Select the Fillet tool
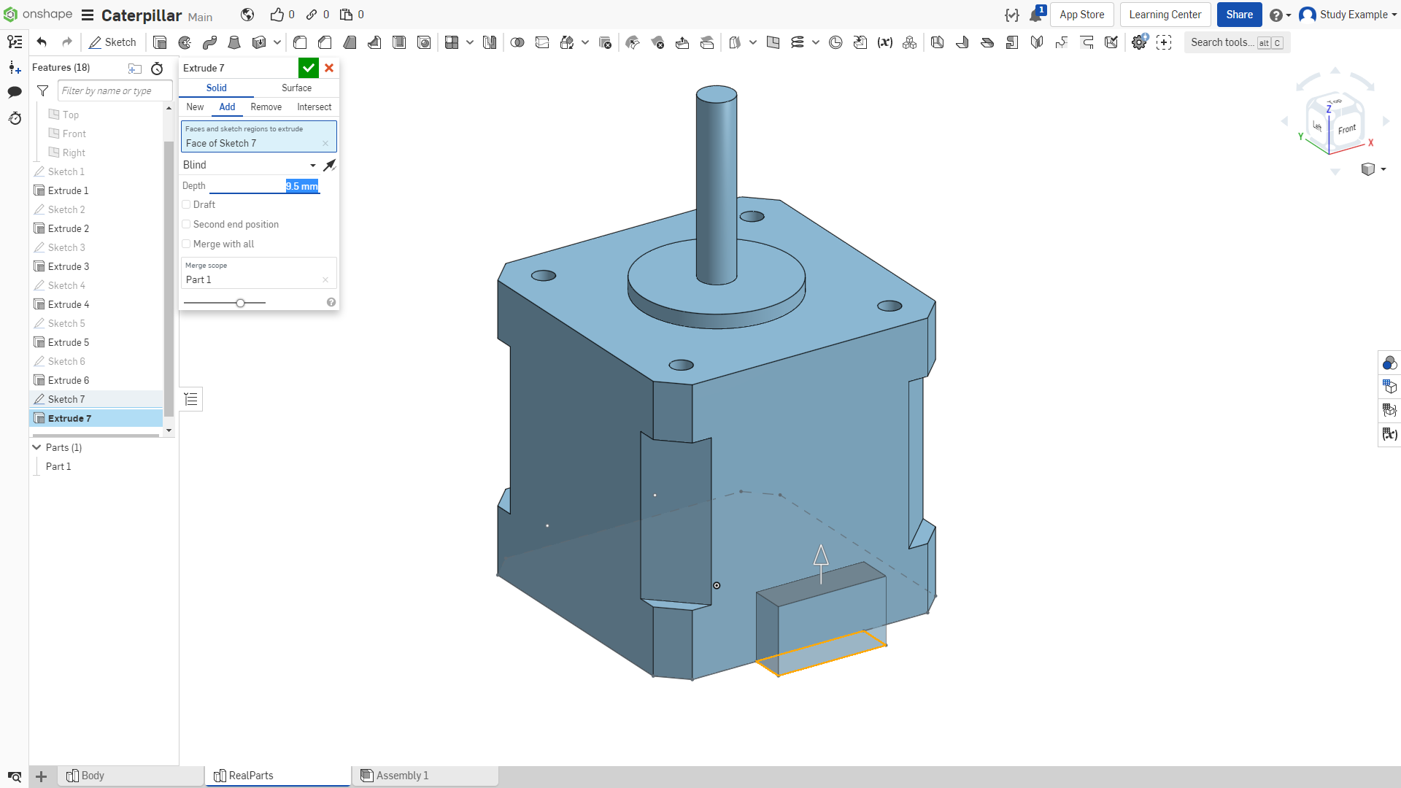Viewport: 1401px width, 788px height. 300,42
